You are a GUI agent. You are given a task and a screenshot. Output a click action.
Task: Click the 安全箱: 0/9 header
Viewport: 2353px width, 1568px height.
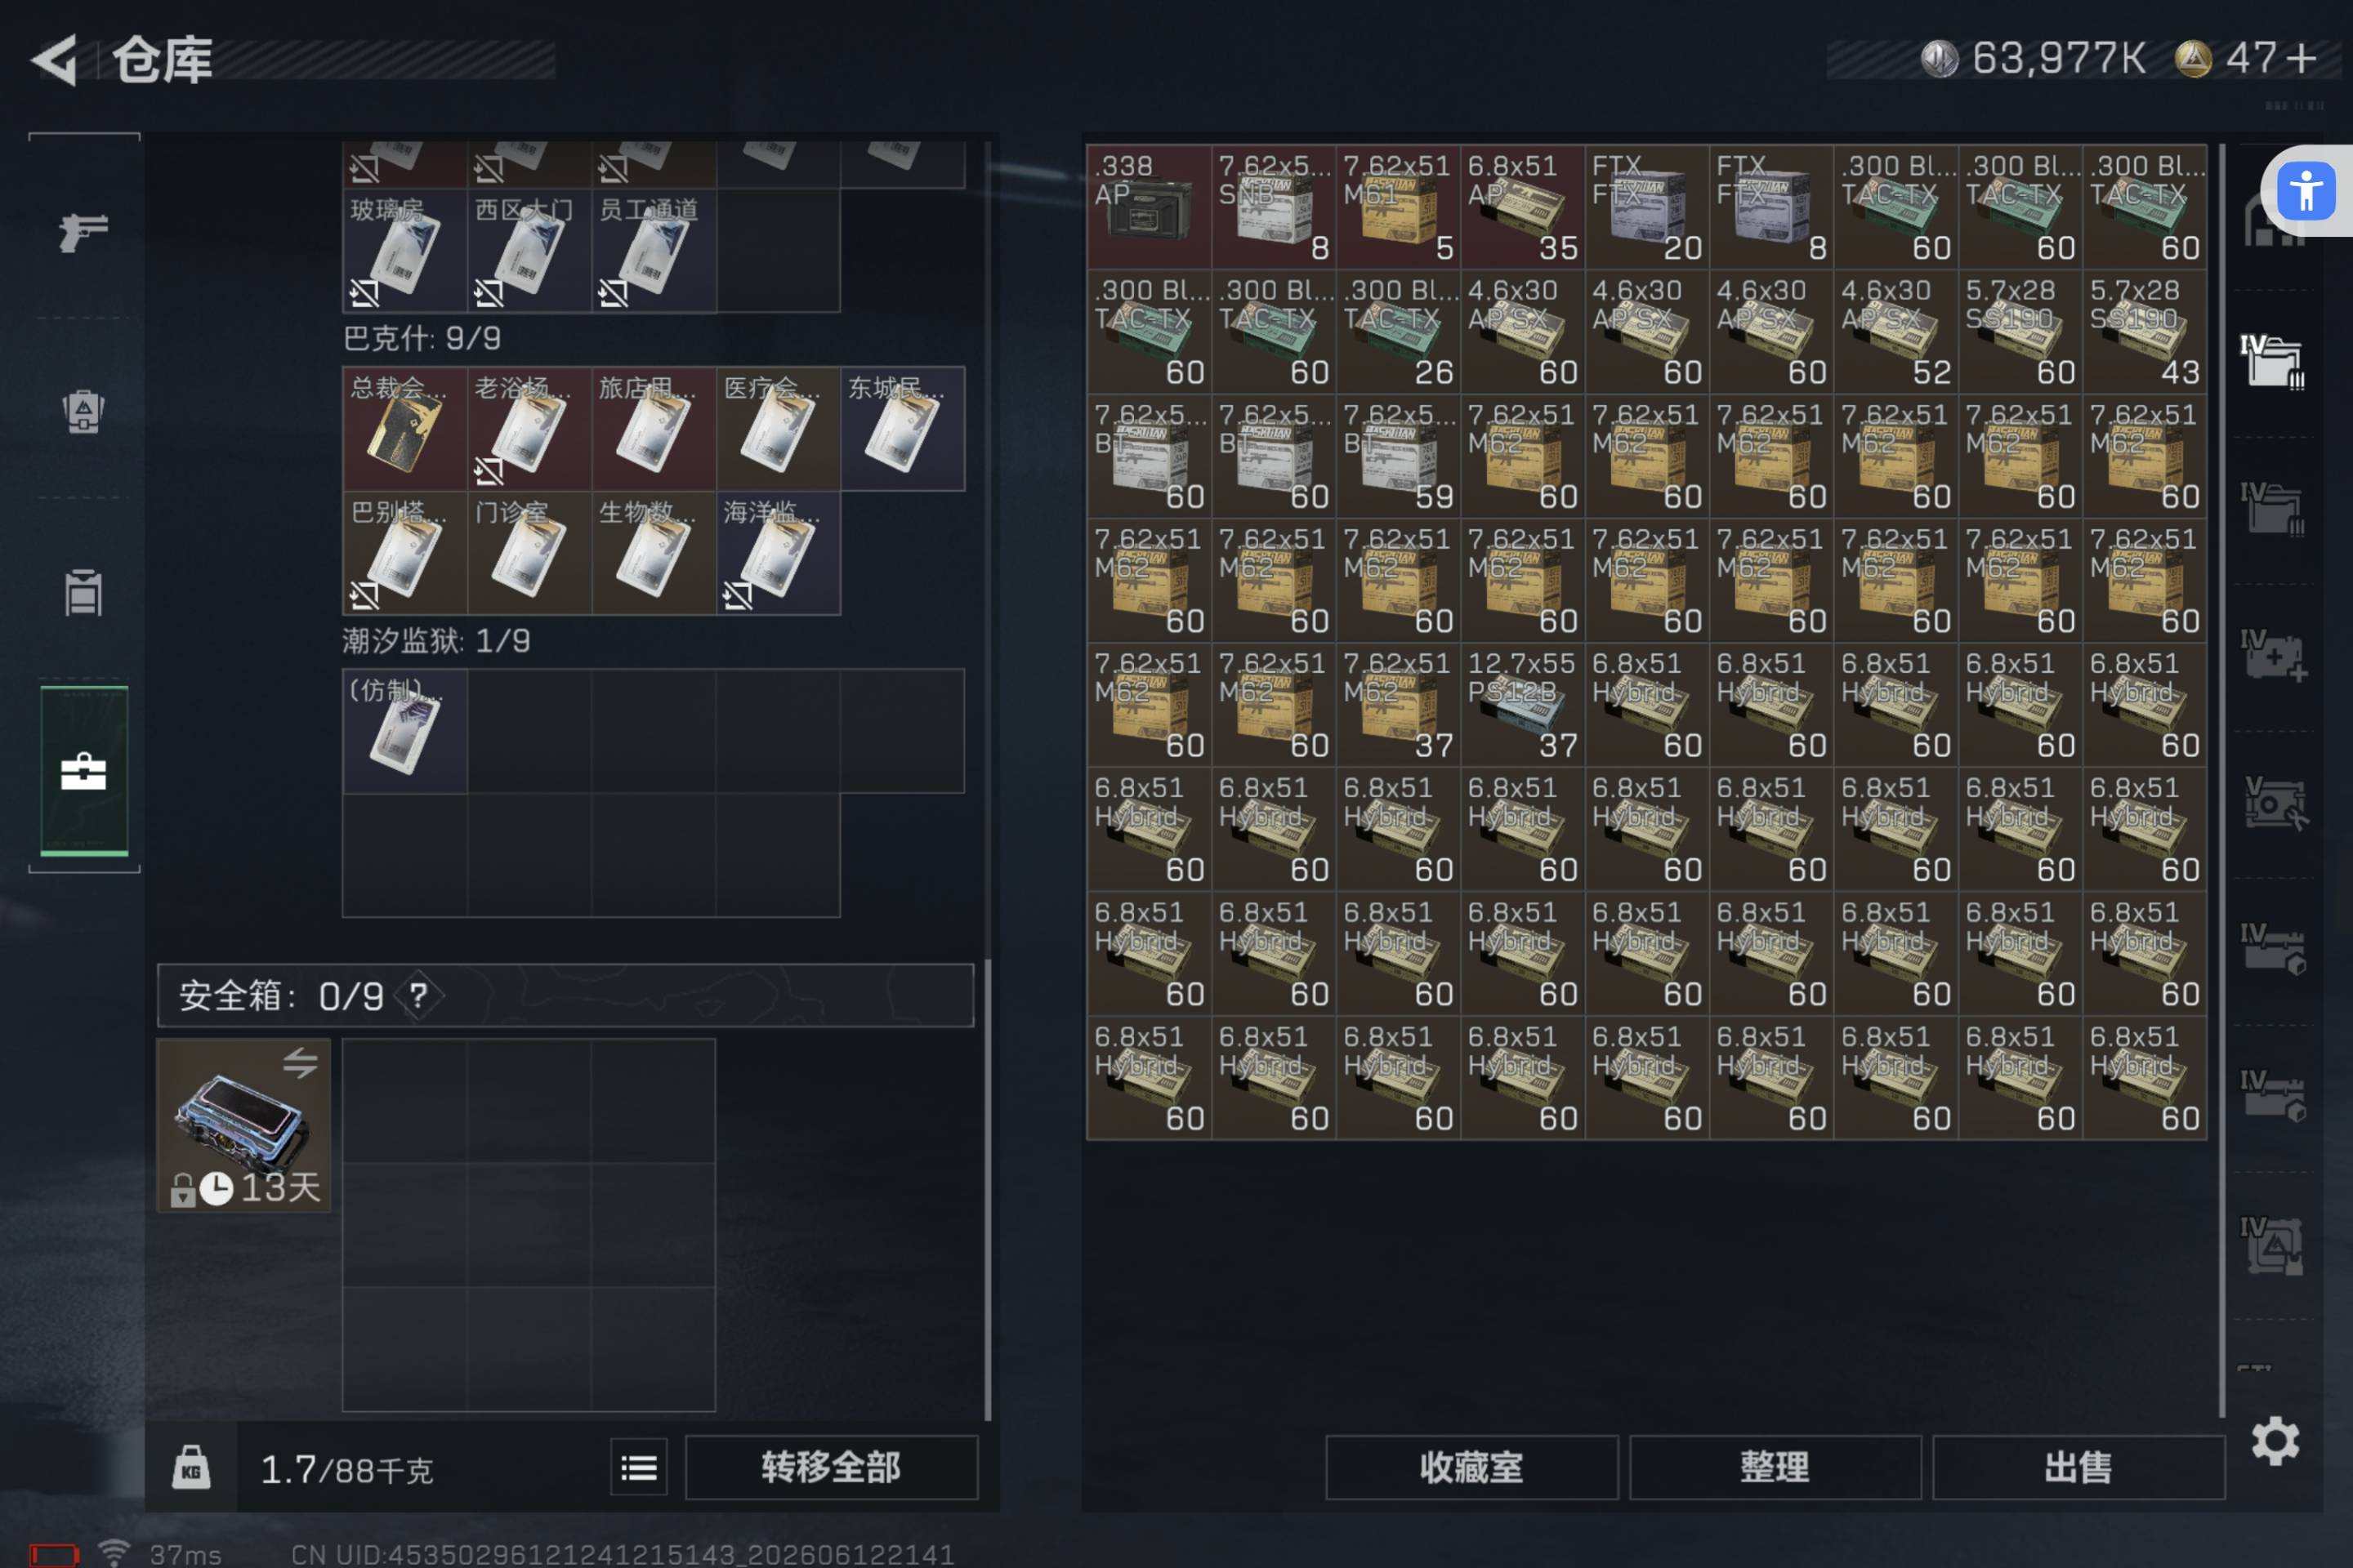[565, 995]
